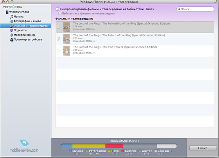
Task: Click the УСТРОЙСТВА sidebar header
Action: [x=13, y=7]
